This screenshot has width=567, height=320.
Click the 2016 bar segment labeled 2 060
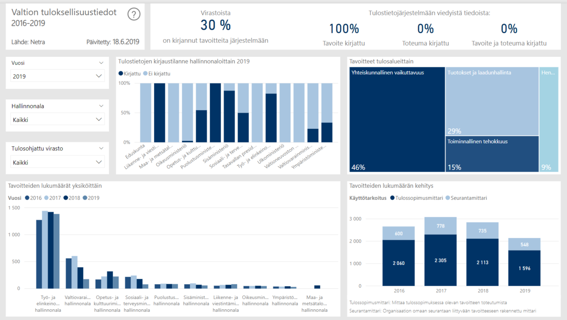[398, 263]
